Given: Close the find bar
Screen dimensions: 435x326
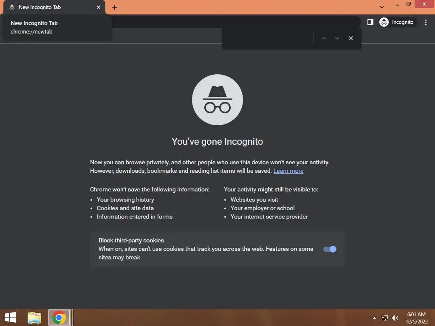Looking at the screenshot, I should pos(350,38).
